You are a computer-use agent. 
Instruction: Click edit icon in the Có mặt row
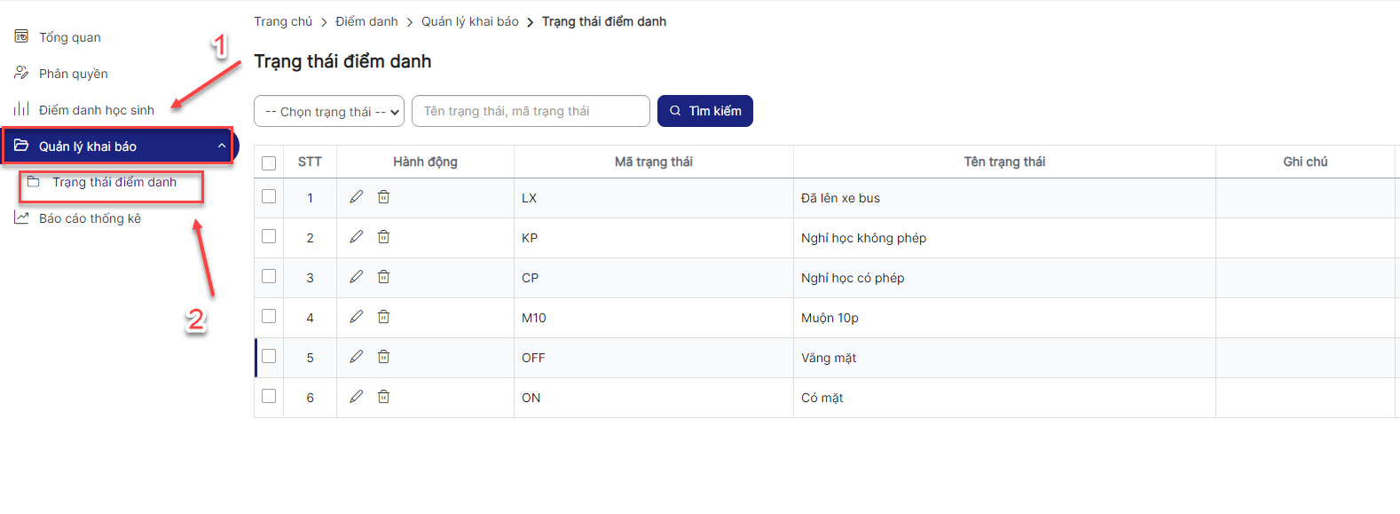[x=356, y=397]
